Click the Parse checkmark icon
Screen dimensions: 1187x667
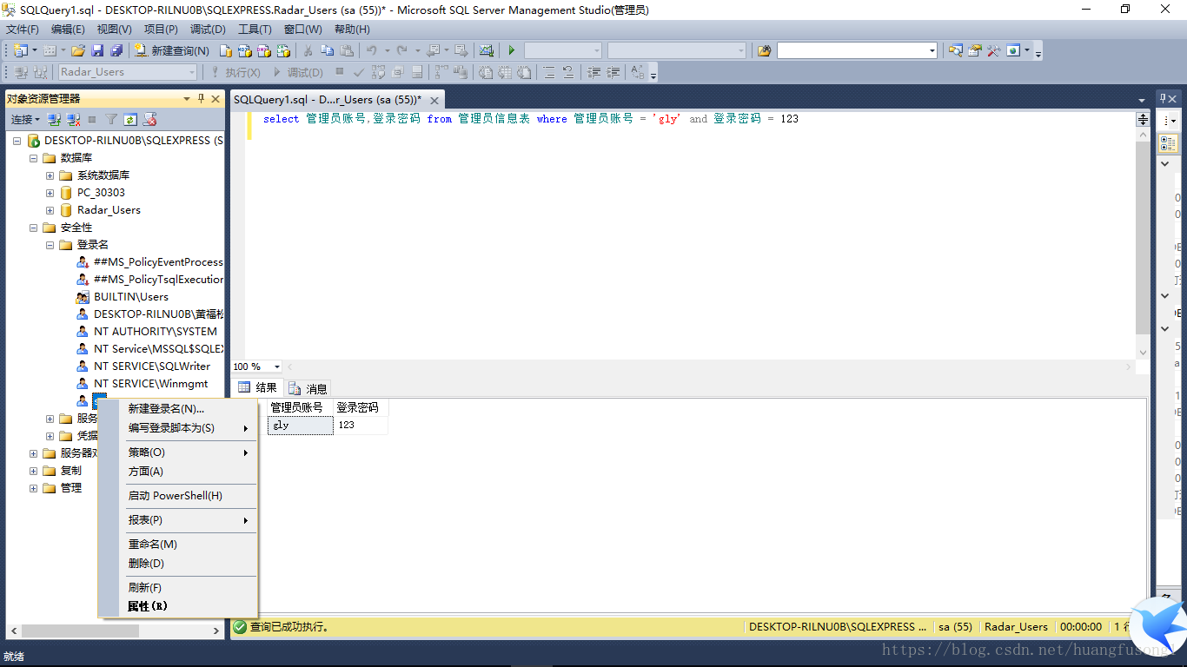pyautogui.click(x=359, y=72)
